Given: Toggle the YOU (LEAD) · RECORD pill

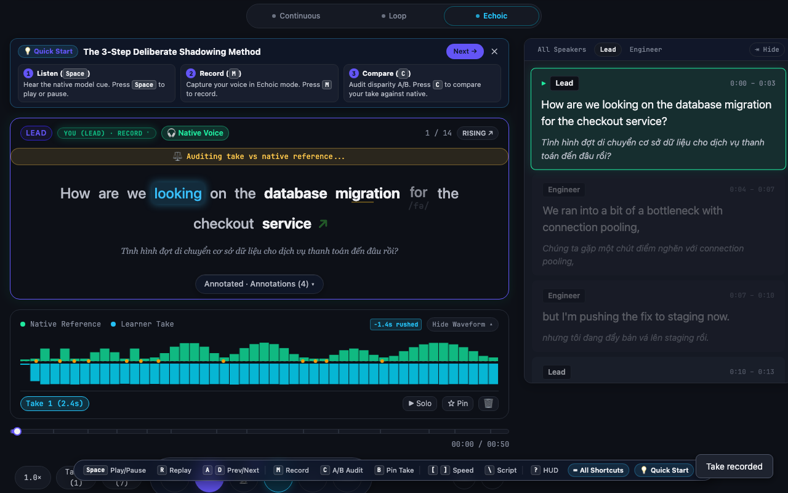Looking at the screenshot, I should coord(107,133).
